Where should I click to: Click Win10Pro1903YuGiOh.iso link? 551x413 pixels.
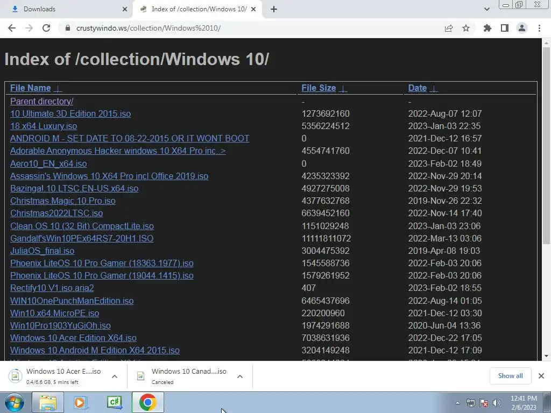[x=60, y=325]
